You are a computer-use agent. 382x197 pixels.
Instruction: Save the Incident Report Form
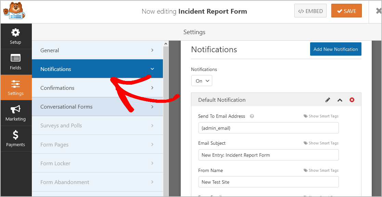coord(346,11)
